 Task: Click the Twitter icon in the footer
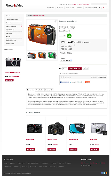click(104, 173)
